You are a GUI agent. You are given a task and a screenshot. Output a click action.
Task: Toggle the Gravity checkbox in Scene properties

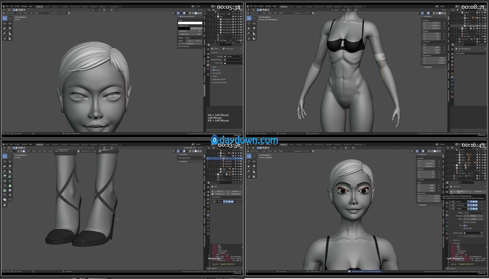point(213,70)
